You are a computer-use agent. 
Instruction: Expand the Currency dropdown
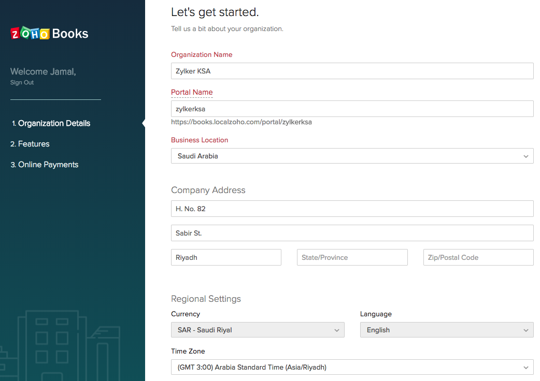click(x=258, y=330)
